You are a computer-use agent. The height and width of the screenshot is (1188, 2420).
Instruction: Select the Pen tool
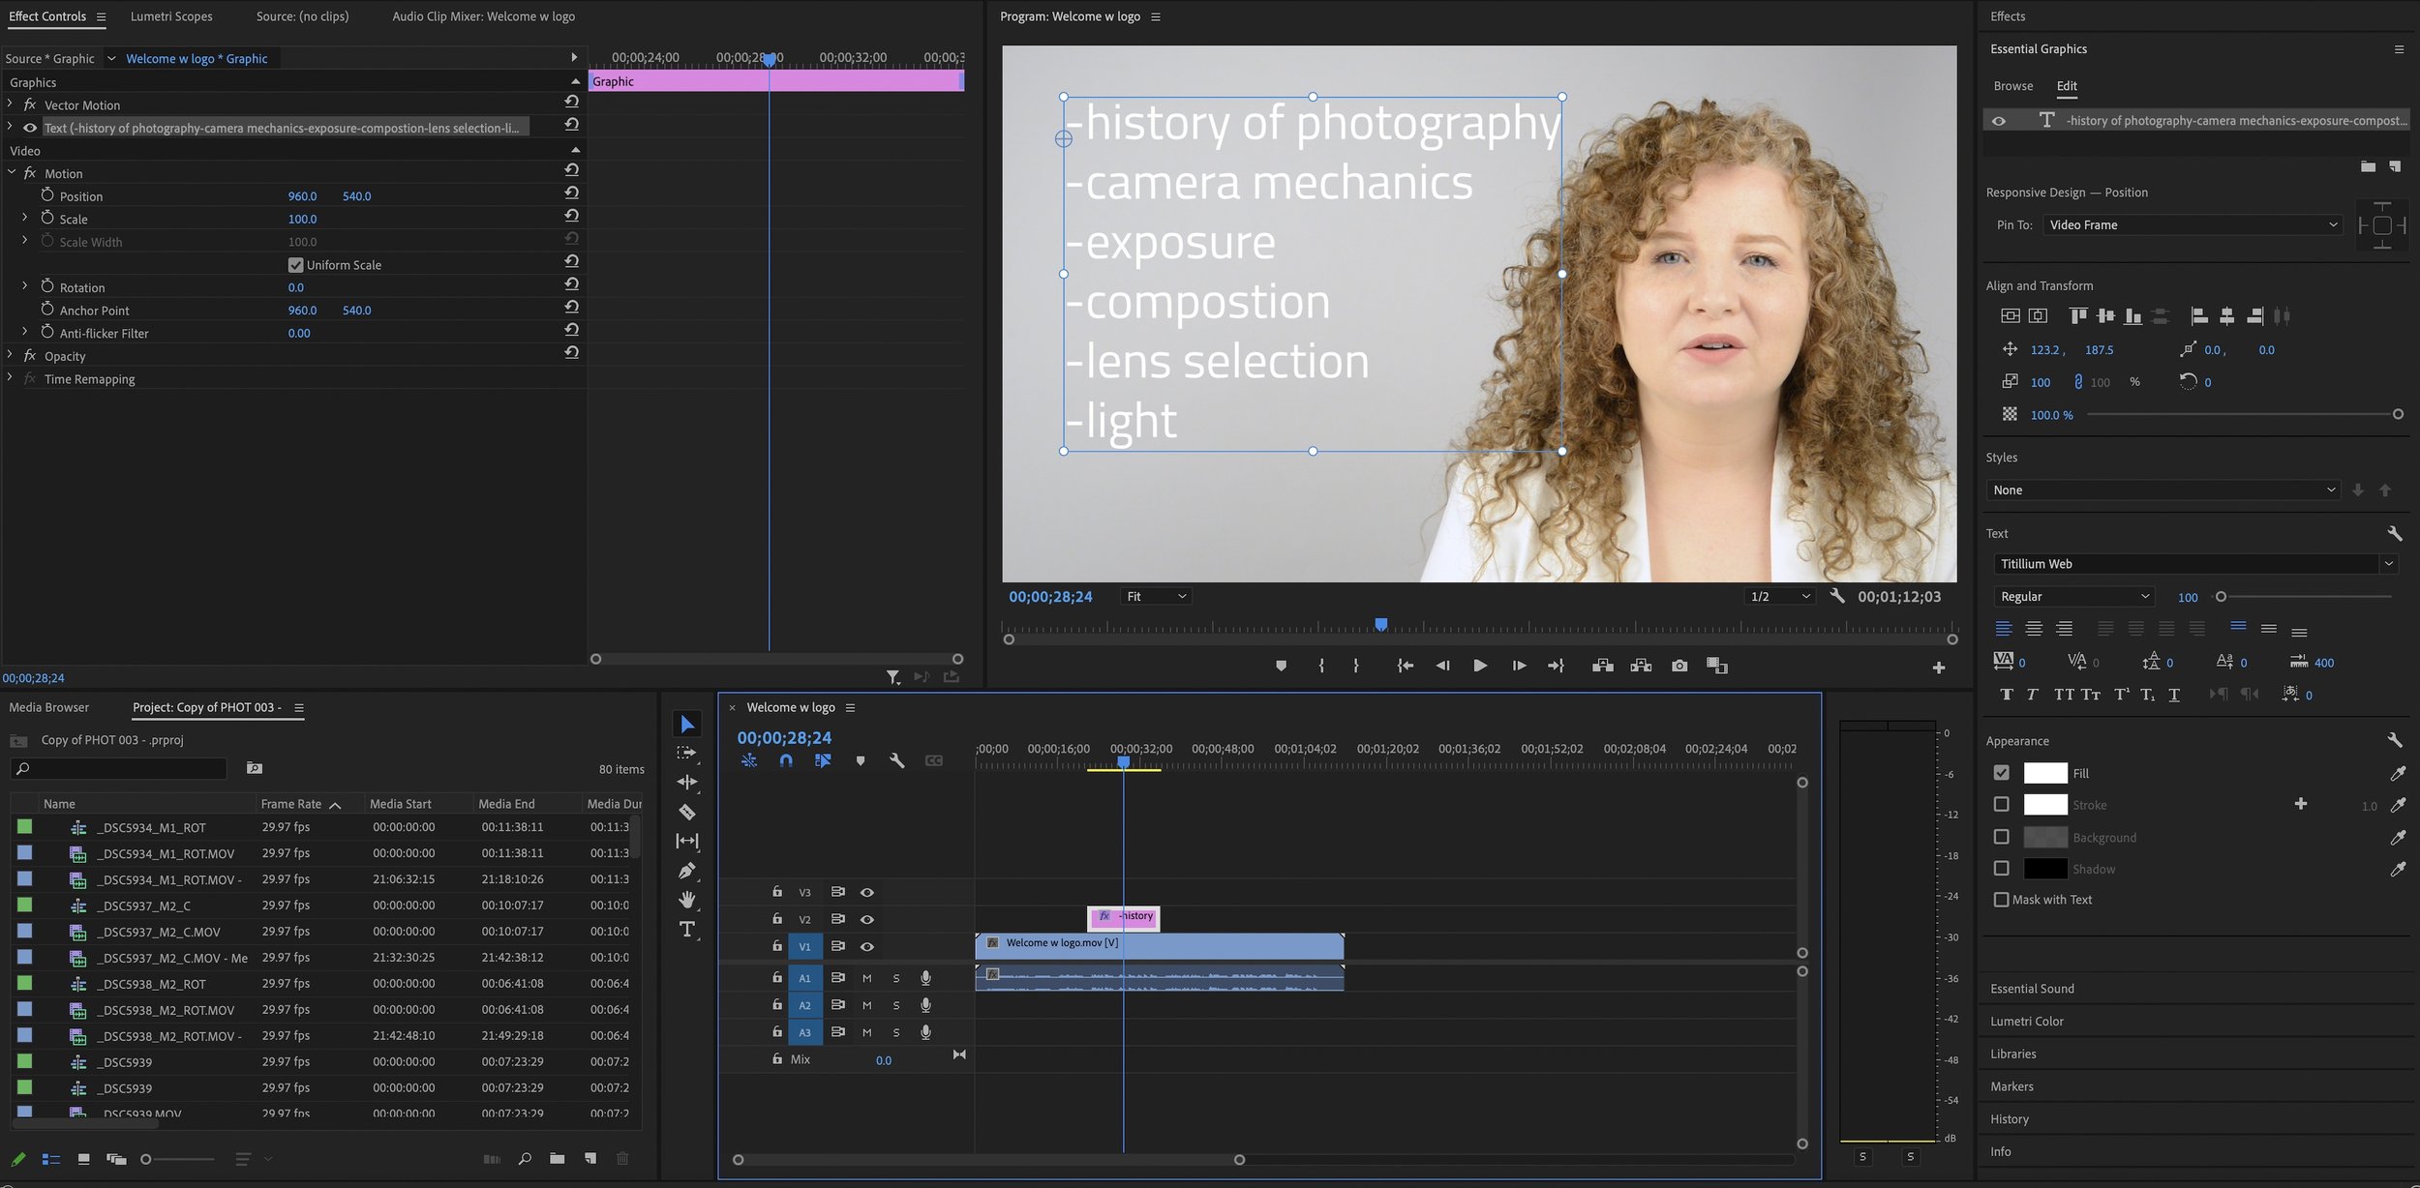point(686,871)
